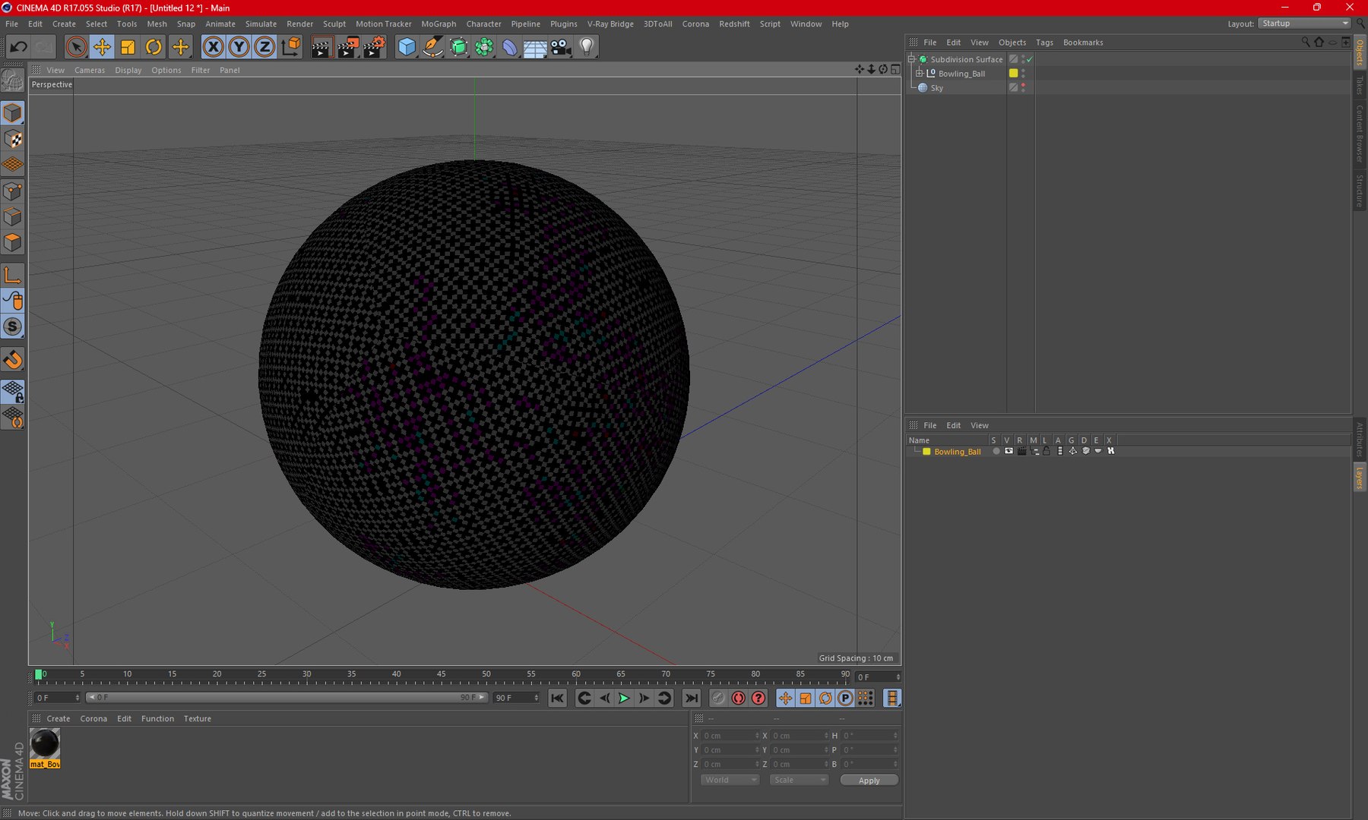Click Make Editable icon in left sidebar
The image size is (1368, 820).
(13, 80)
